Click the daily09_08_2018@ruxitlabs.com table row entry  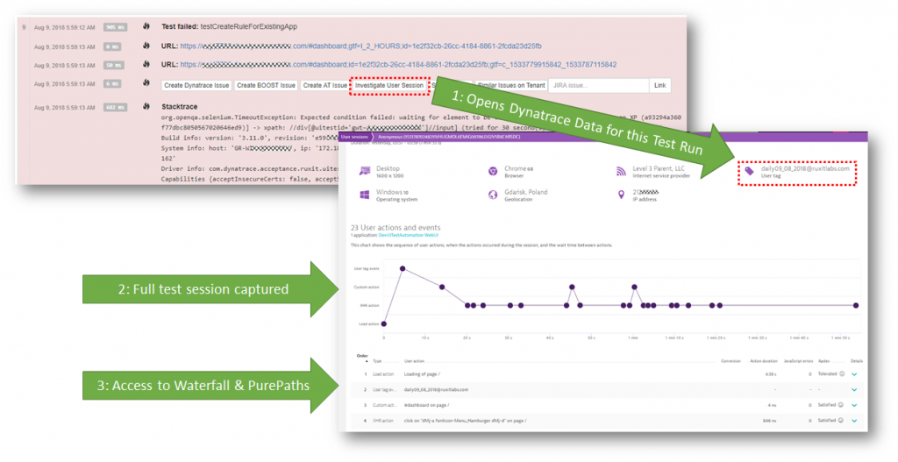436,390
